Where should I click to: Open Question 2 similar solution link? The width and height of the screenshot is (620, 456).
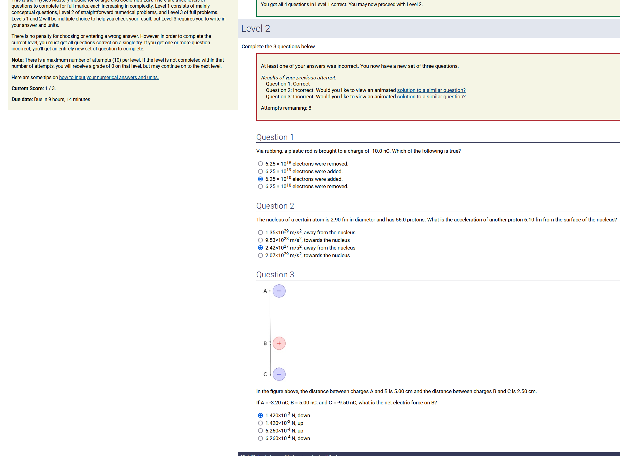(x=431, y=90)
